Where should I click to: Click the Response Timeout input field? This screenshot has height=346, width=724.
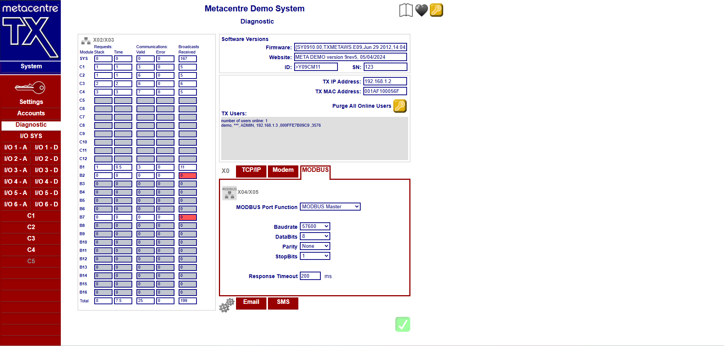tap(310, 276)
